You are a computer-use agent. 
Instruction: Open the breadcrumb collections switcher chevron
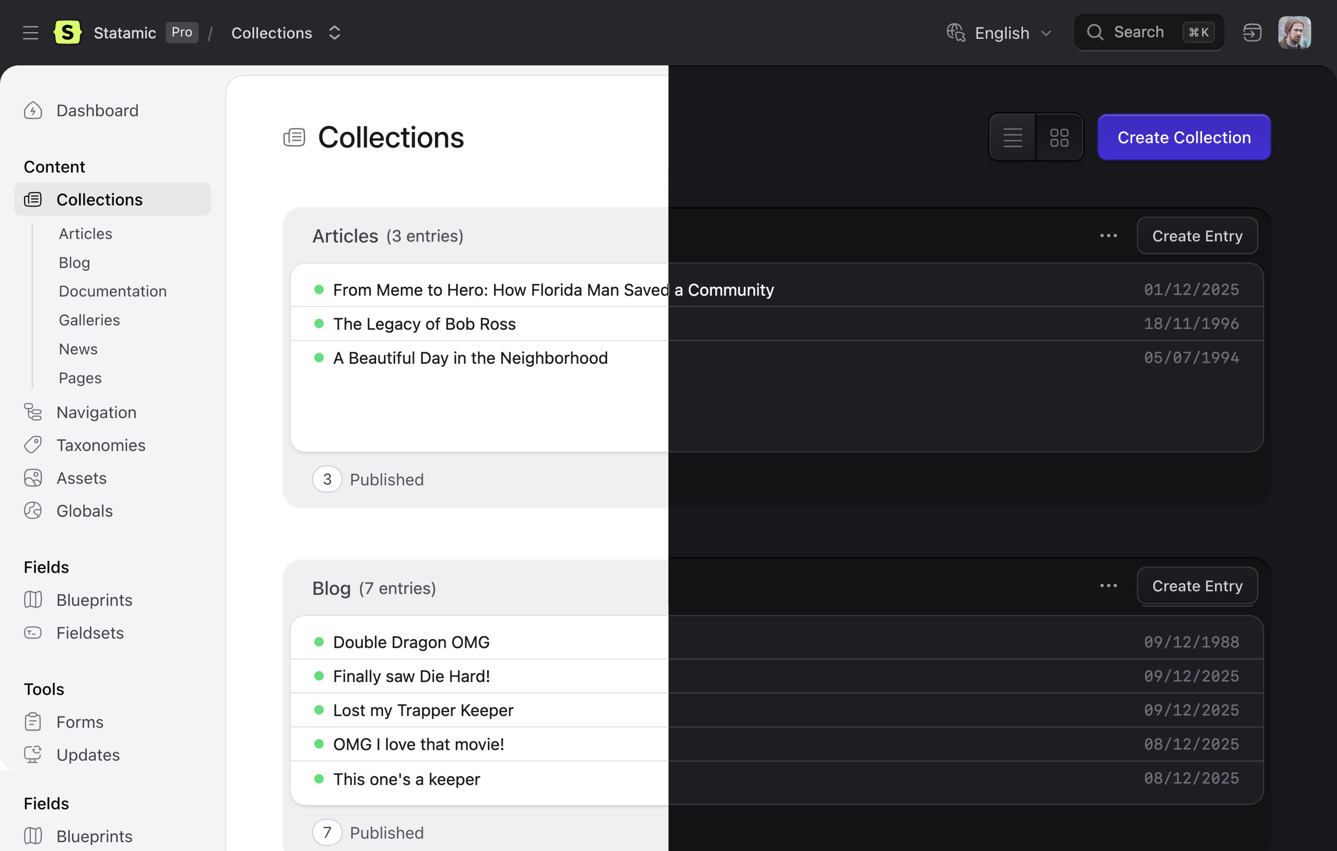point(334,33)
